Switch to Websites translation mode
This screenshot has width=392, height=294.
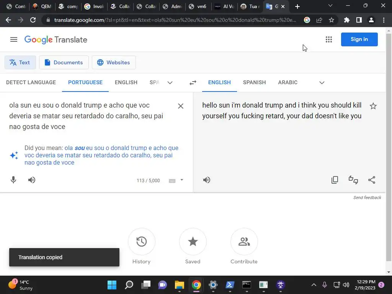coord(114,62)
